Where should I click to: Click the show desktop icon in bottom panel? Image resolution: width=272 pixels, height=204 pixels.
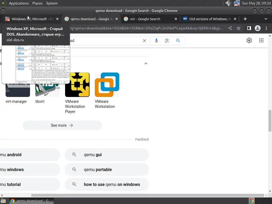click(3, 201)
